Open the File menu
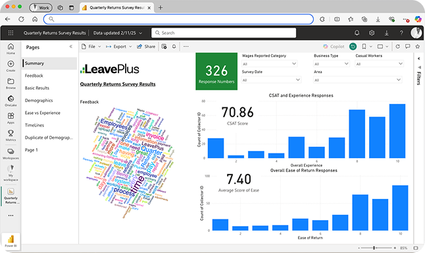425x253 pixels. (91, 46)
